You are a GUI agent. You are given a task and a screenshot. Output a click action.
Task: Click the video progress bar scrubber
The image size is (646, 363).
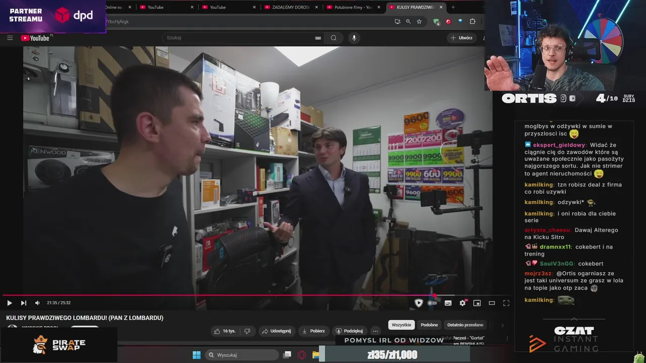(x=434, y=295)
